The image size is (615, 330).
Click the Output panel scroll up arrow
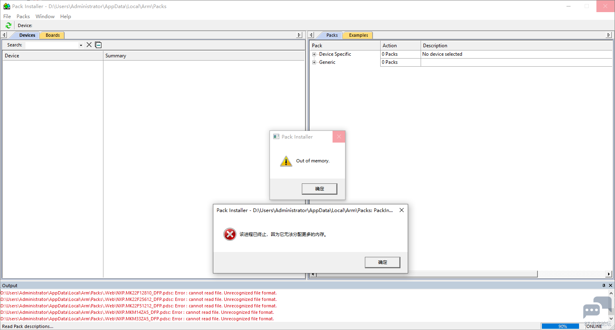pyautogui.click(x=611, y=293)
